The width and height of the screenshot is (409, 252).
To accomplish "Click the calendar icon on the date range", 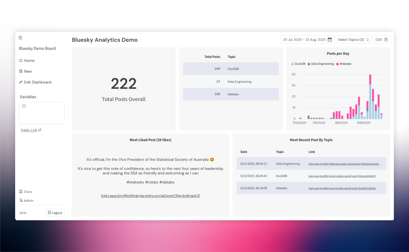I will (x=330, y=39).
